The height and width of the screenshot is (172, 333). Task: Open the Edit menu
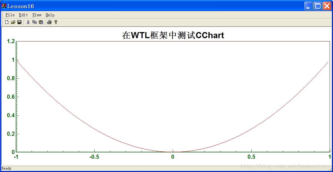click(23, 15)
